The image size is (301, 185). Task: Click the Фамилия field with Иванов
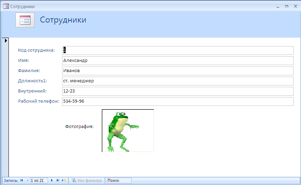click(178, 71)
